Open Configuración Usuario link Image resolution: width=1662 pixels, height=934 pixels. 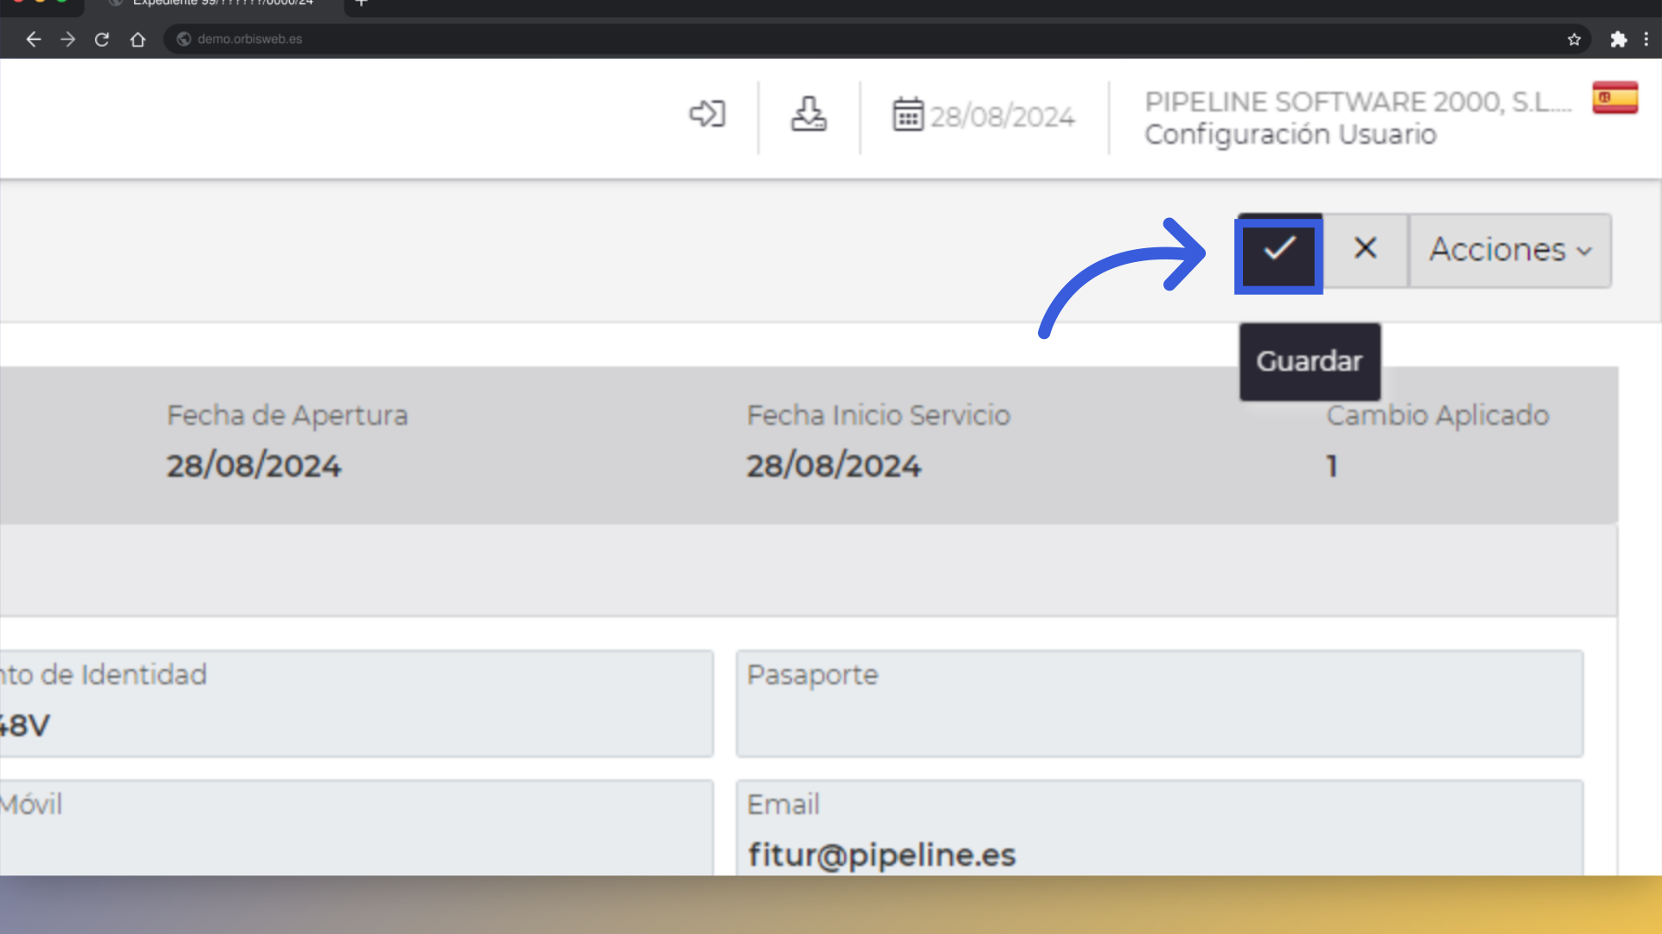pos(1290,135)
